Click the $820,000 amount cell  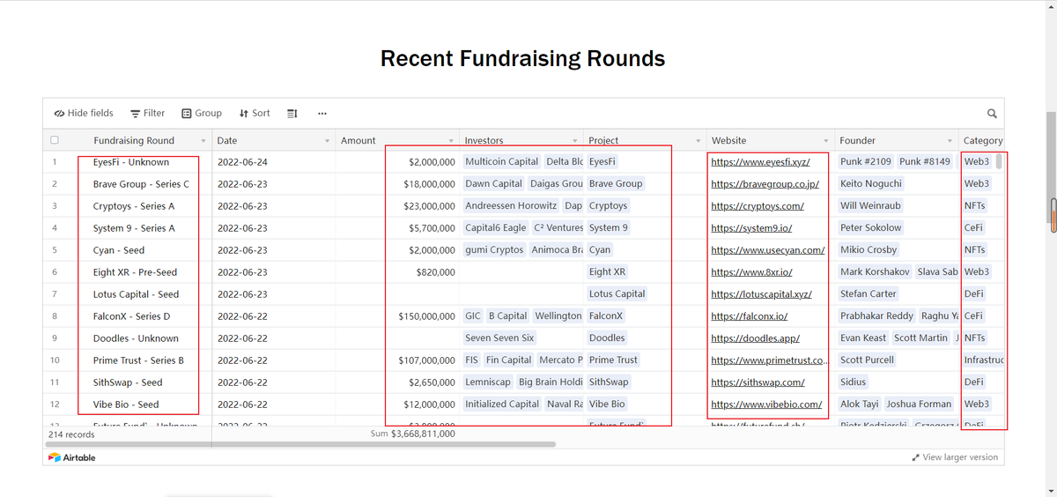tap(398, 272)
